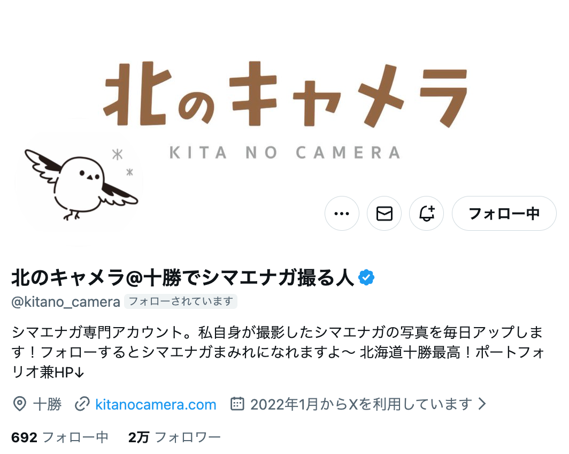Expand the join date chevron arrow

tap(482, 404)
